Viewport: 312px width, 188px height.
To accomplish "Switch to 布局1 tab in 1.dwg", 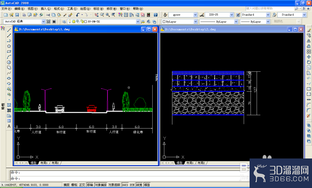I will point(44,163).
